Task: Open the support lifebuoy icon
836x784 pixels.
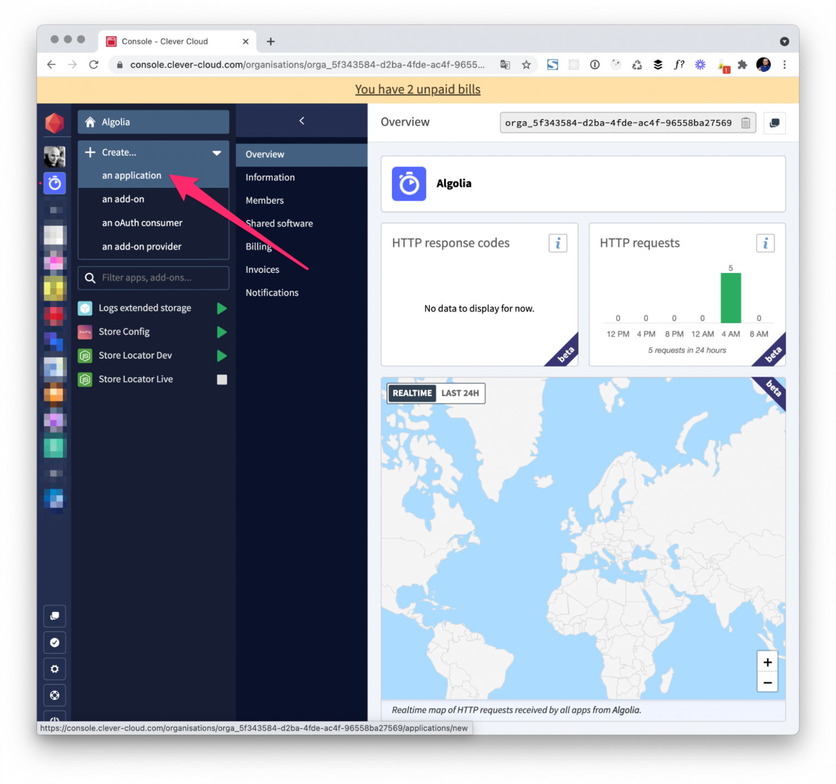Action: pos(54,695)
